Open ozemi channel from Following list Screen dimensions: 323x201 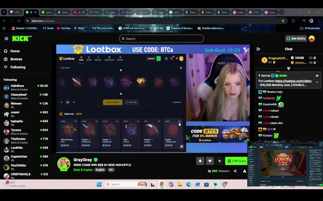[x=26, y=114]
